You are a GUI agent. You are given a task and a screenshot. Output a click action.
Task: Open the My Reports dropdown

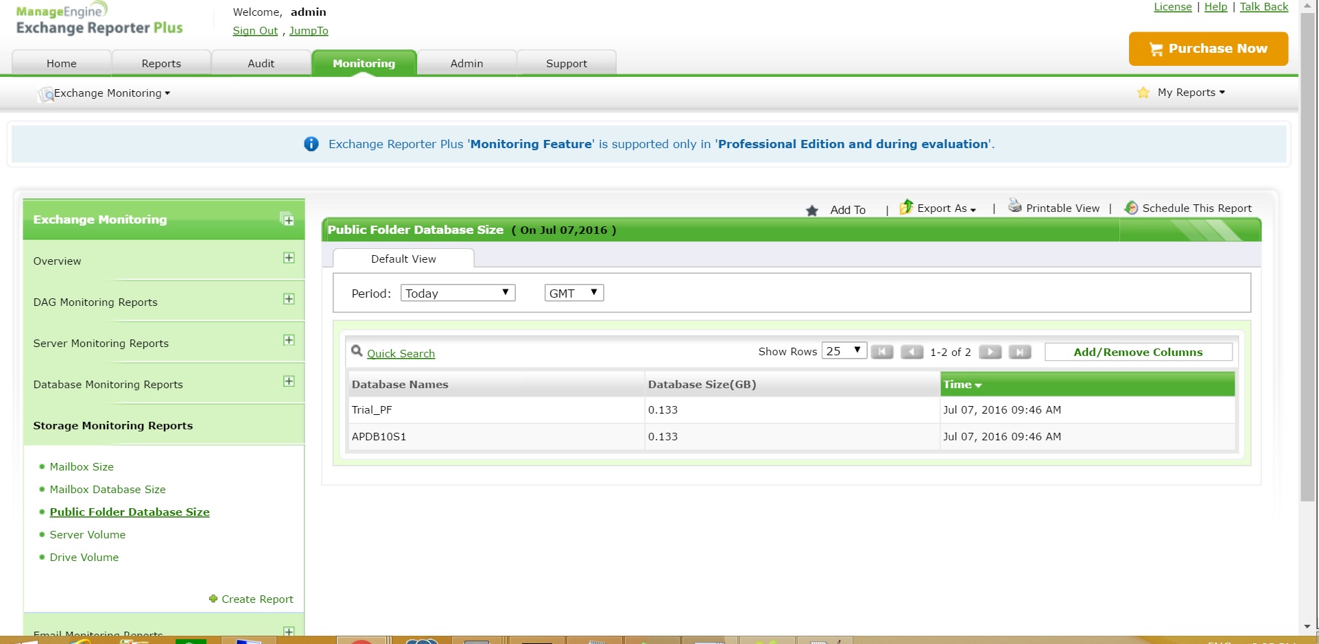[x=1191, y=93]
